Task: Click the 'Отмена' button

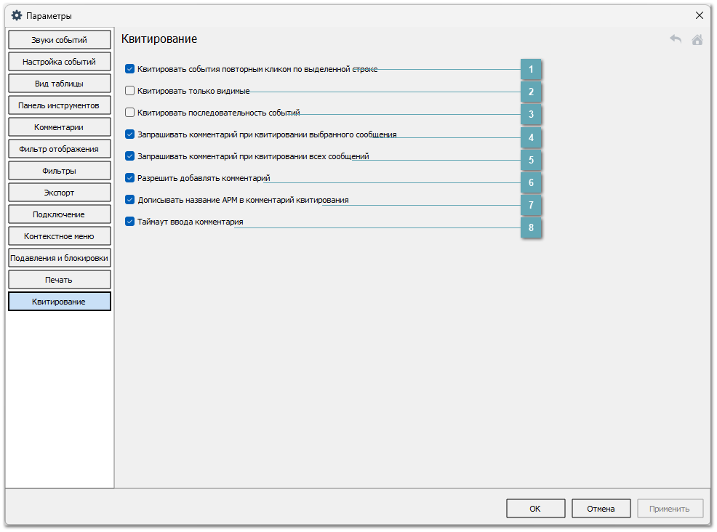Action: (x=601, y=509)
